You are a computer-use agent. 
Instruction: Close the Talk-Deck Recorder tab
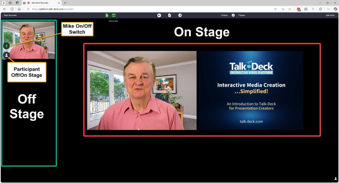59,3
